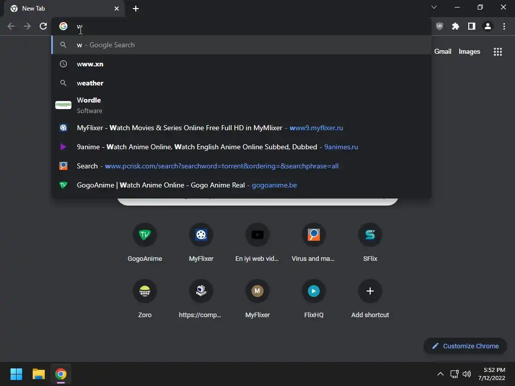Open the taskbar clock and date
The width and height of the screenshot is (515, 386).
coord(492,374)
